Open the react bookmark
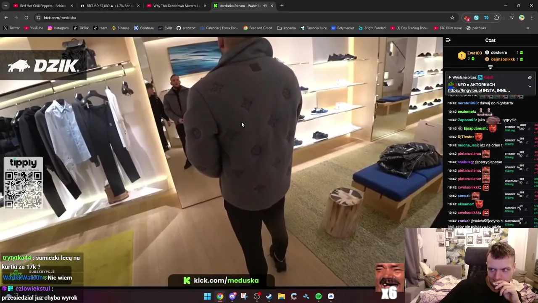 point(100,28)
